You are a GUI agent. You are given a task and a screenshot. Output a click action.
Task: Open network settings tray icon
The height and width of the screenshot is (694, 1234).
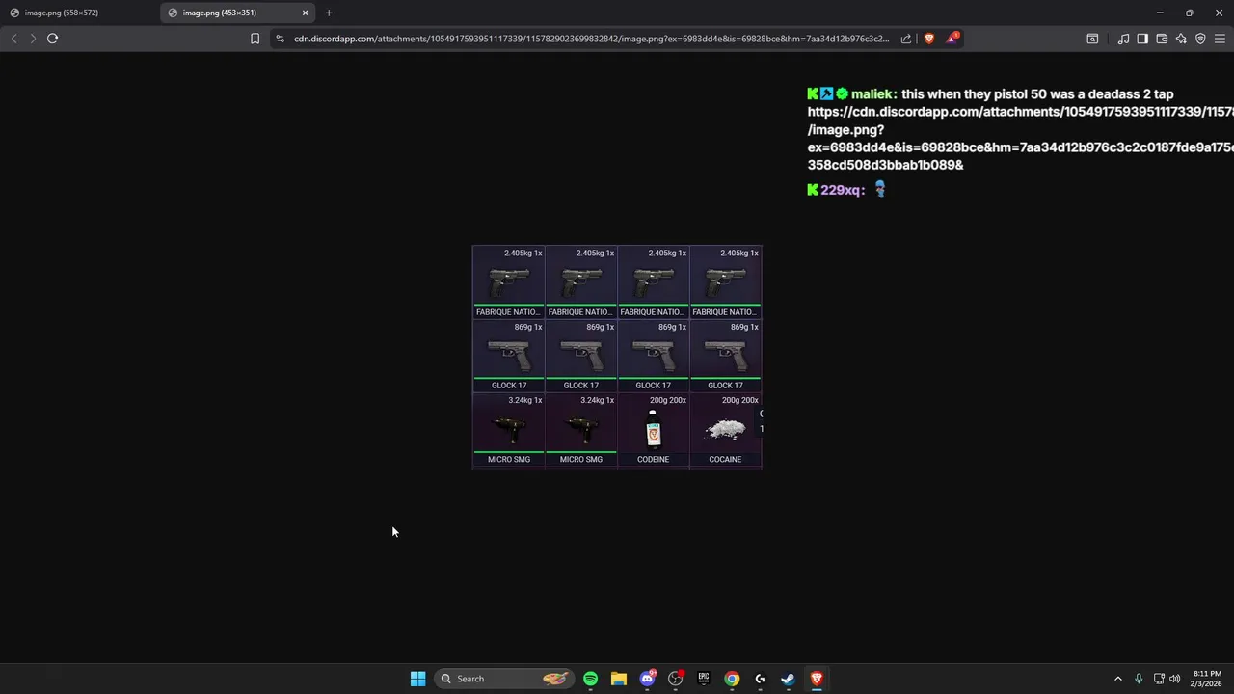click(x=1159, y=679)
